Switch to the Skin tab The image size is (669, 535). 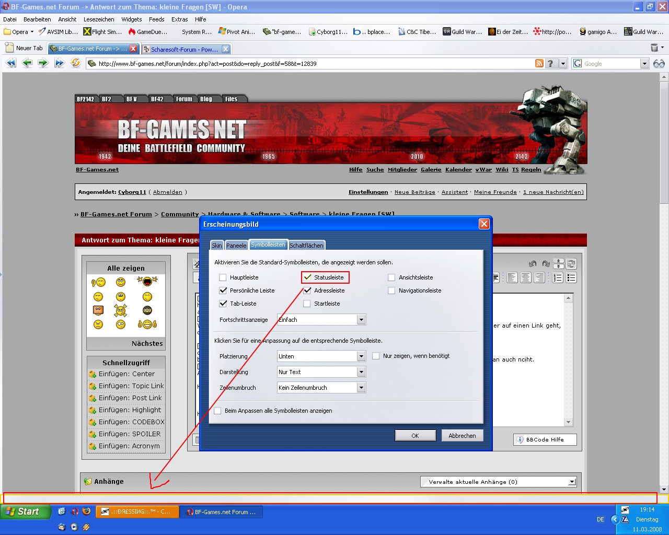pos(217,246)
